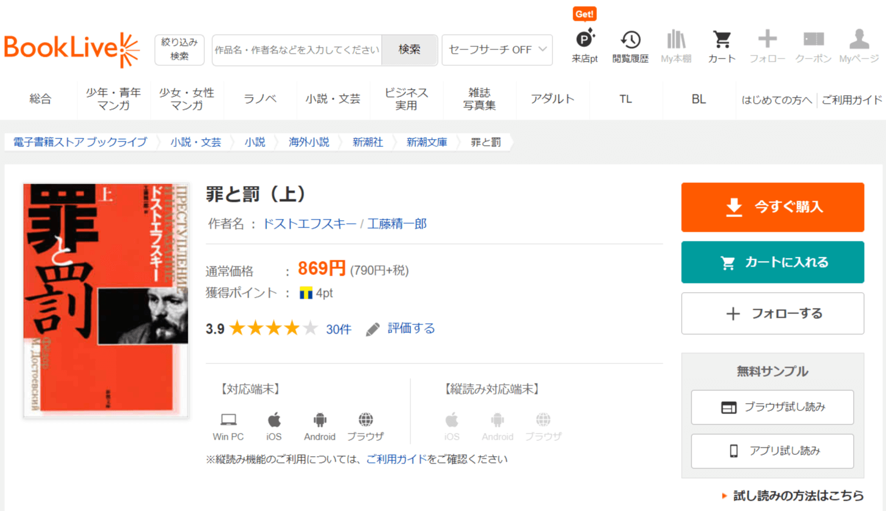
Task: Click the search keyword input field
Action: click(297, 50)
